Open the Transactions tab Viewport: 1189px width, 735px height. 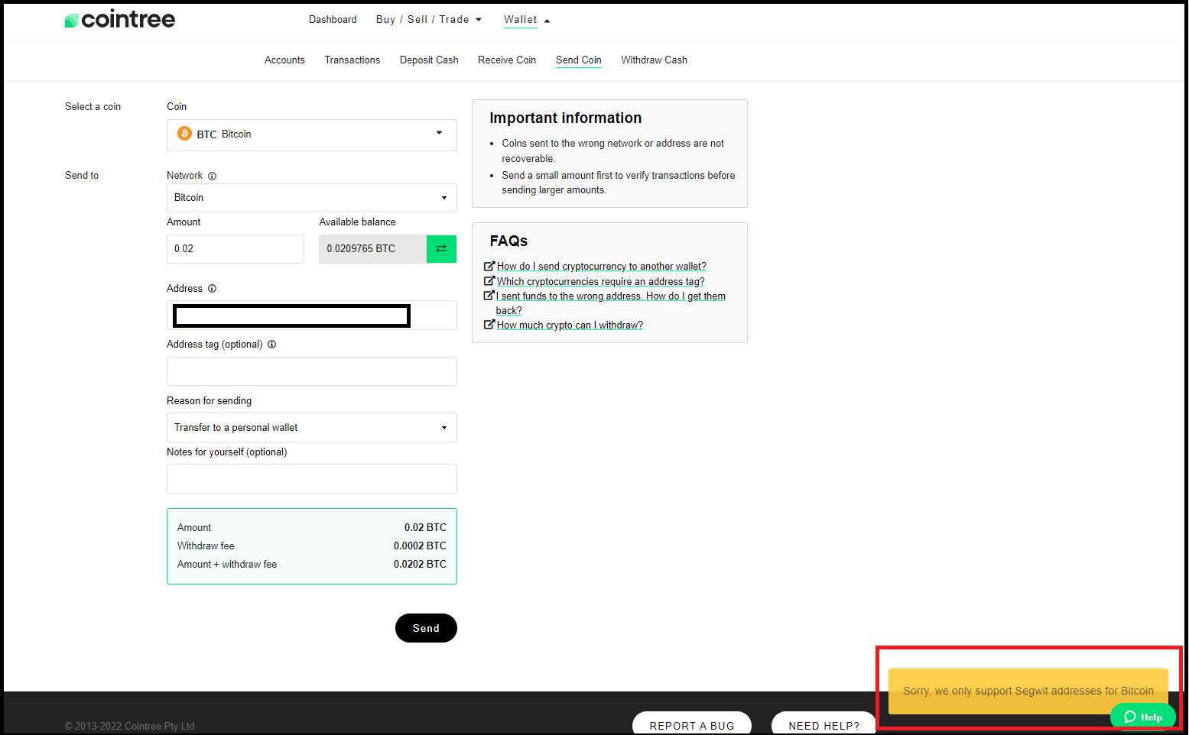pyautogui.click(x=352, y=60)
